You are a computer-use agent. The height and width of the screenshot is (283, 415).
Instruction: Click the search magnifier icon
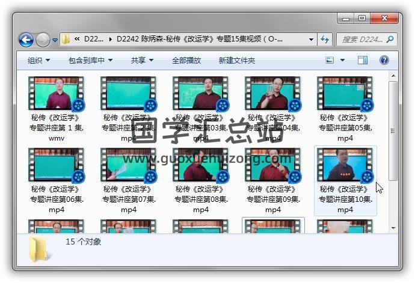[x=390, y=40]
